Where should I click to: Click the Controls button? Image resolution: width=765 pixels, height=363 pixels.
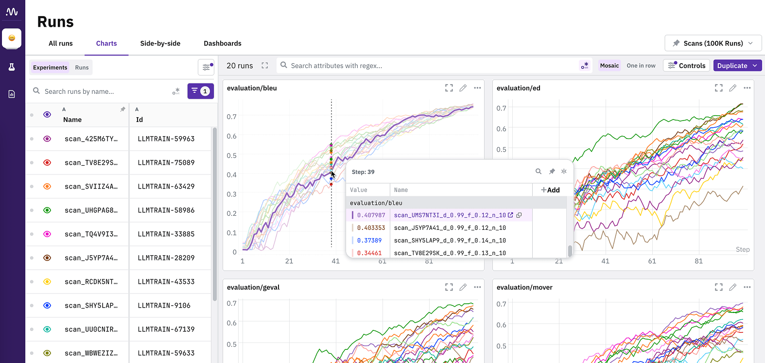(x=686, y=66)
